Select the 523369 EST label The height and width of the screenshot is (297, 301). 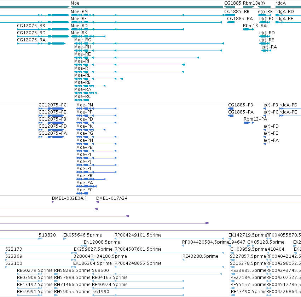pos(14,257)
